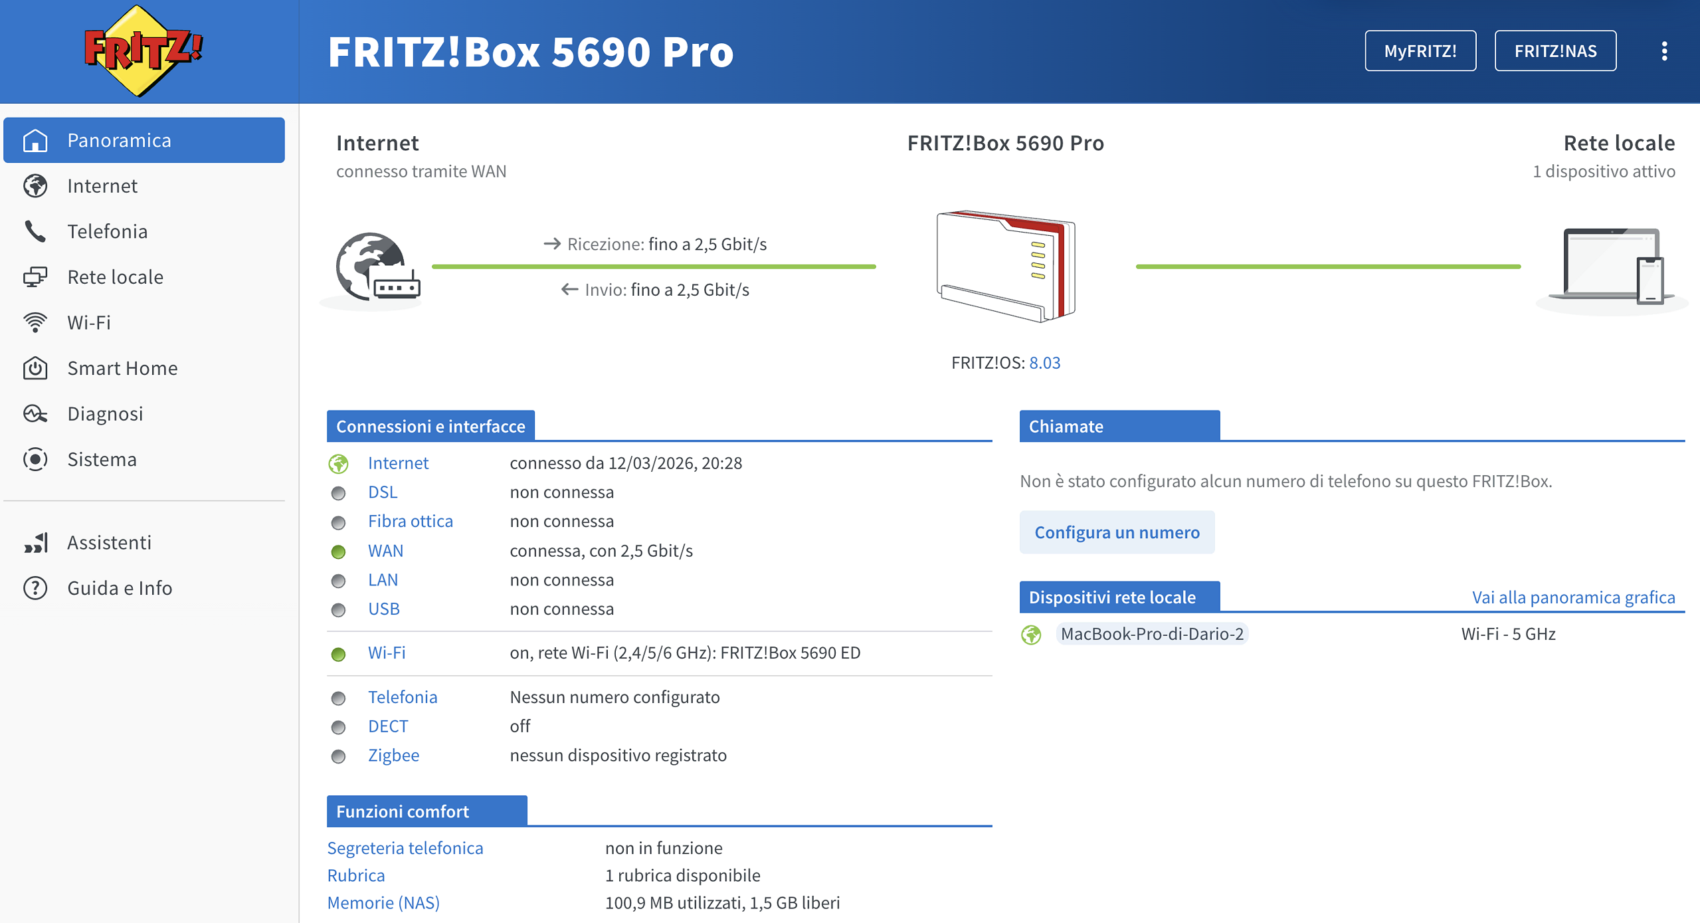The width and height of the screenshot is (1700, 923).
Task: Click the Assistenti signal bars icon
Action: pyautogui.click(x=35, y=543)
